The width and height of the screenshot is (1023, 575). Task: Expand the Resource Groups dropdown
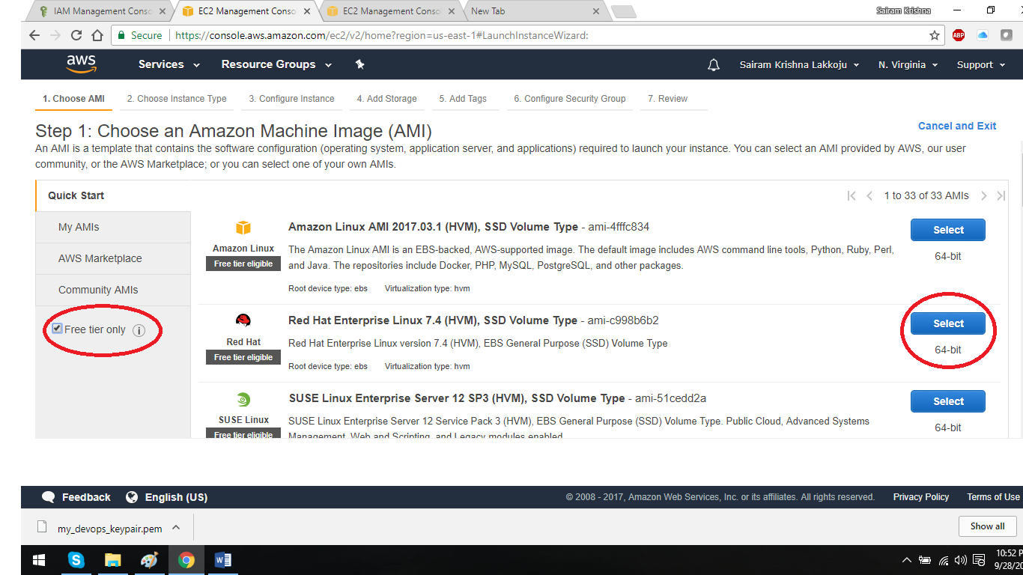click(276, 64)
